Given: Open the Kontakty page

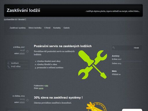Looking at the screenshot, I should pyautogui.click(x=57, y=28).
